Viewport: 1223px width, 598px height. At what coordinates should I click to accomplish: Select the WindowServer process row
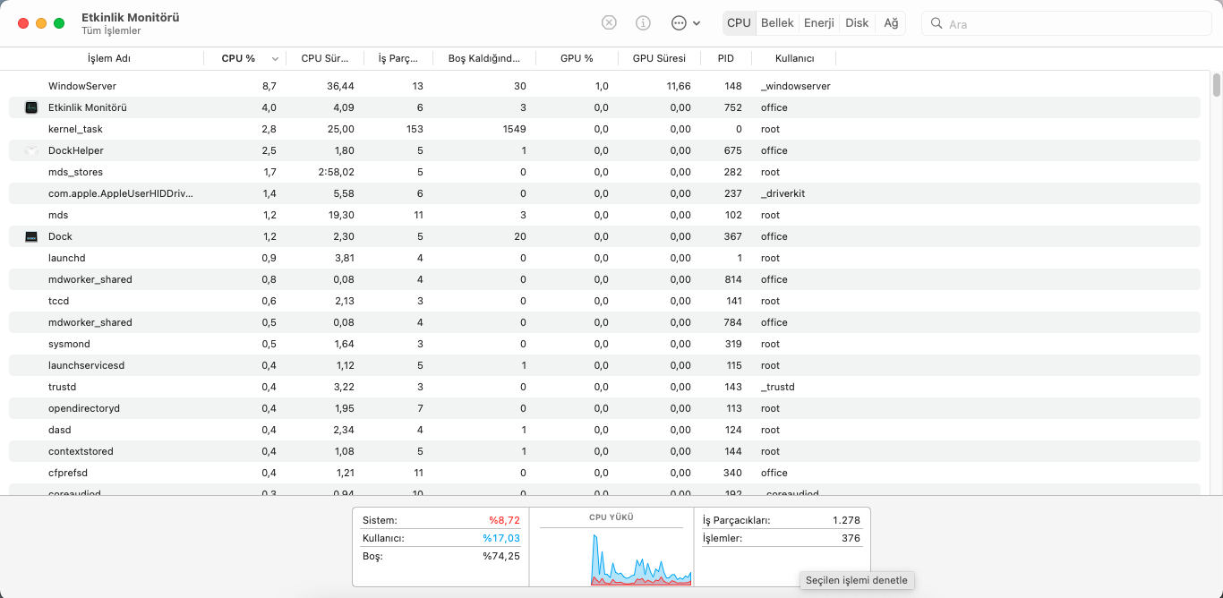[604, 86]
